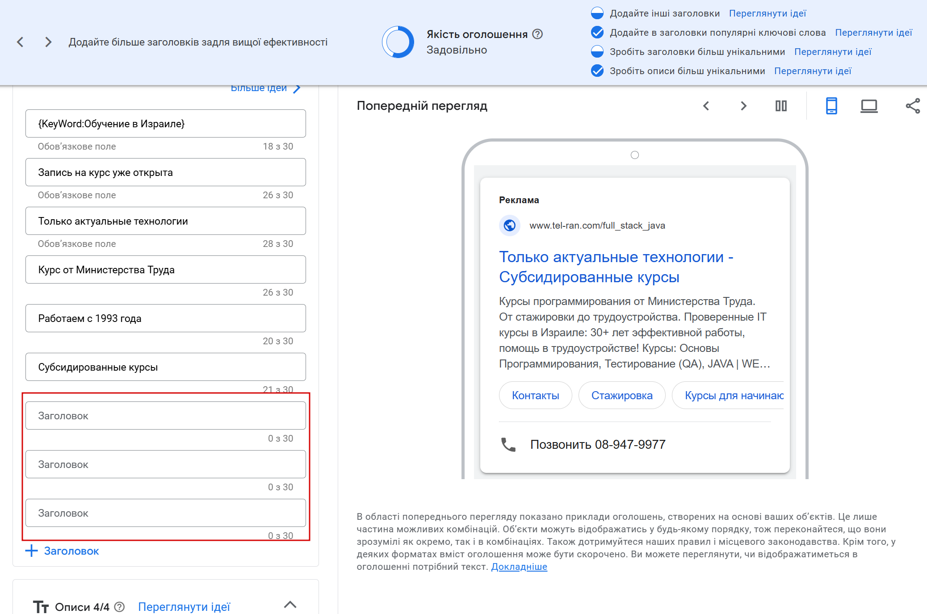Click the Попередній перегляд heading
This screenshot has width=927, height=614.
click(x=422, y=106)
